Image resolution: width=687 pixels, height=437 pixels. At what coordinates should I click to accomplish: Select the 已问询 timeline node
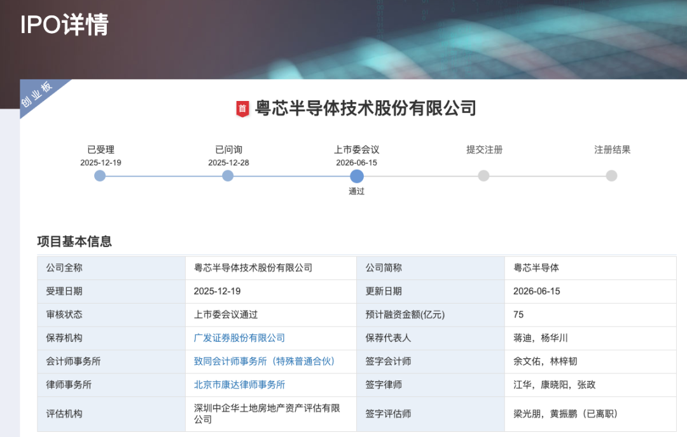(x=228, y=176)
